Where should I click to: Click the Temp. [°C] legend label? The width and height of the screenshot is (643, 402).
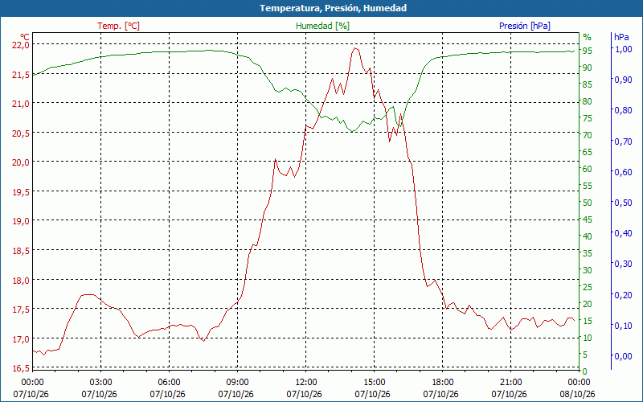[118, 26]
